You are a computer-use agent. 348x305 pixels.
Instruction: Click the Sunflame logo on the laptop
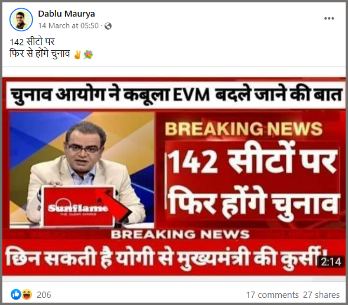(x=78, y=208)
